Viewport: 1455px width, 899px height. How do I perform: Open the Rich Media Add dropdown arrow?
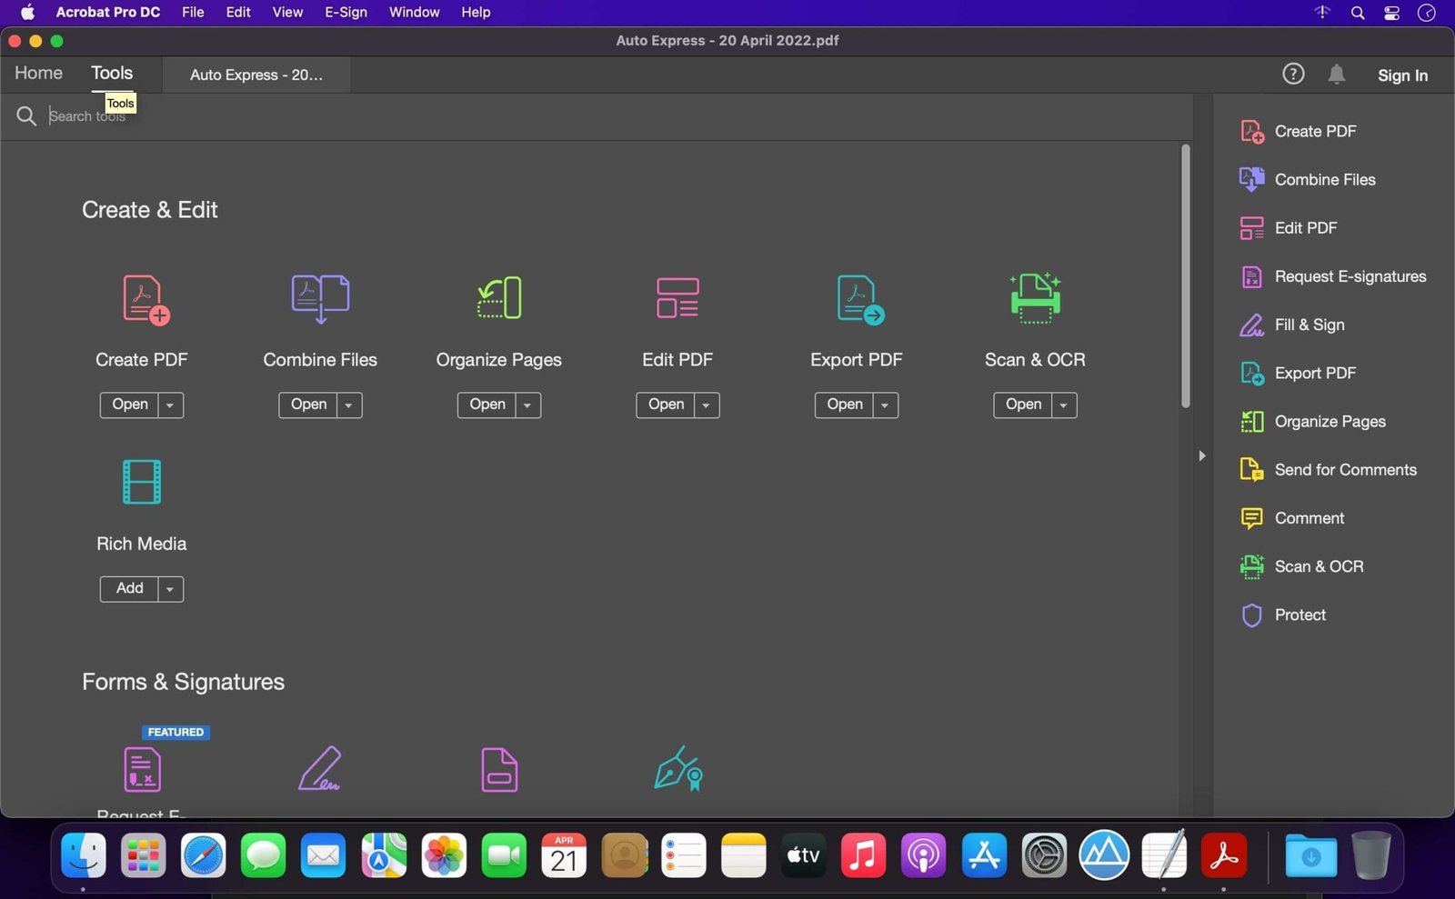(x=169, y=588)
